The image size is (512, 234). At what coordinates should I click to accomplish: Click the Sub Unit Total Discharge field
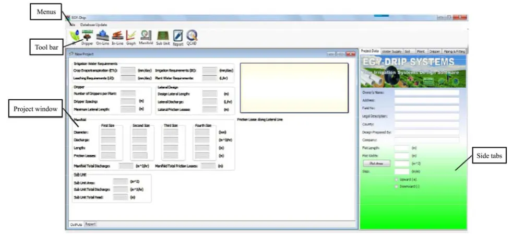121,189
